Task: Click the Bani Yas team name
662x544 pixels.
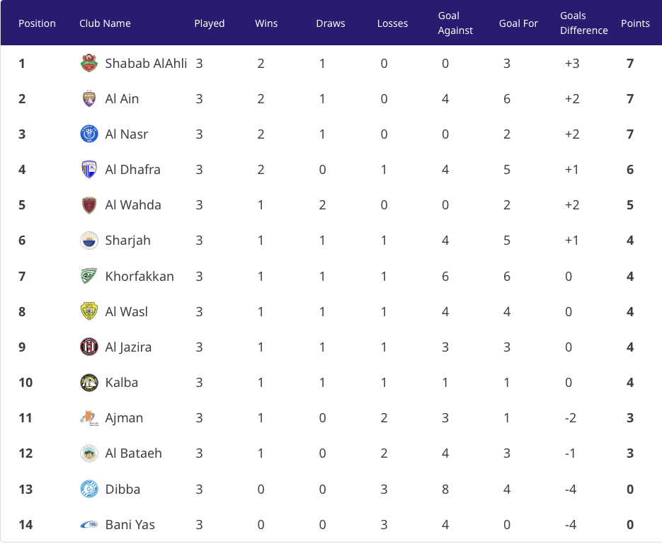Action: point(130,525)
